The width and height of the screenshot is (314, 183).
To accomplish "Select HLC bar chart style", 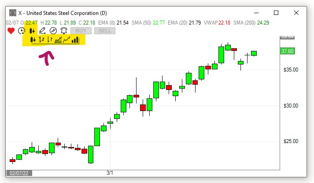I will pyautogui.click(x=50, y=40).
